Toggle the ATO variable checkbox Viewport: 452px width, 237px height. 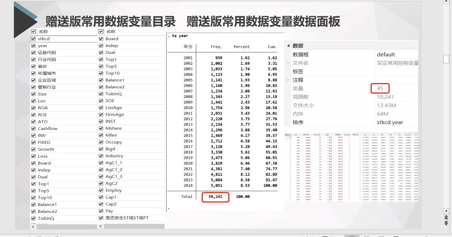point(33,122)
